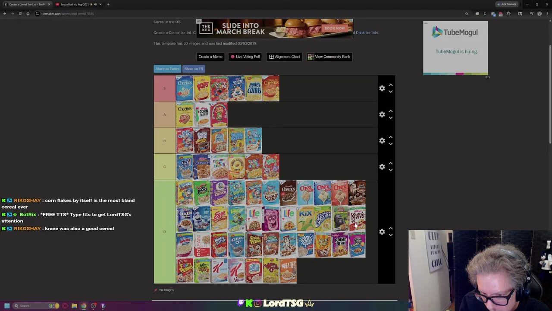Open OBS Studio from taskbar
This screenshot has height=311, width=552.
[x=93, y=306]
